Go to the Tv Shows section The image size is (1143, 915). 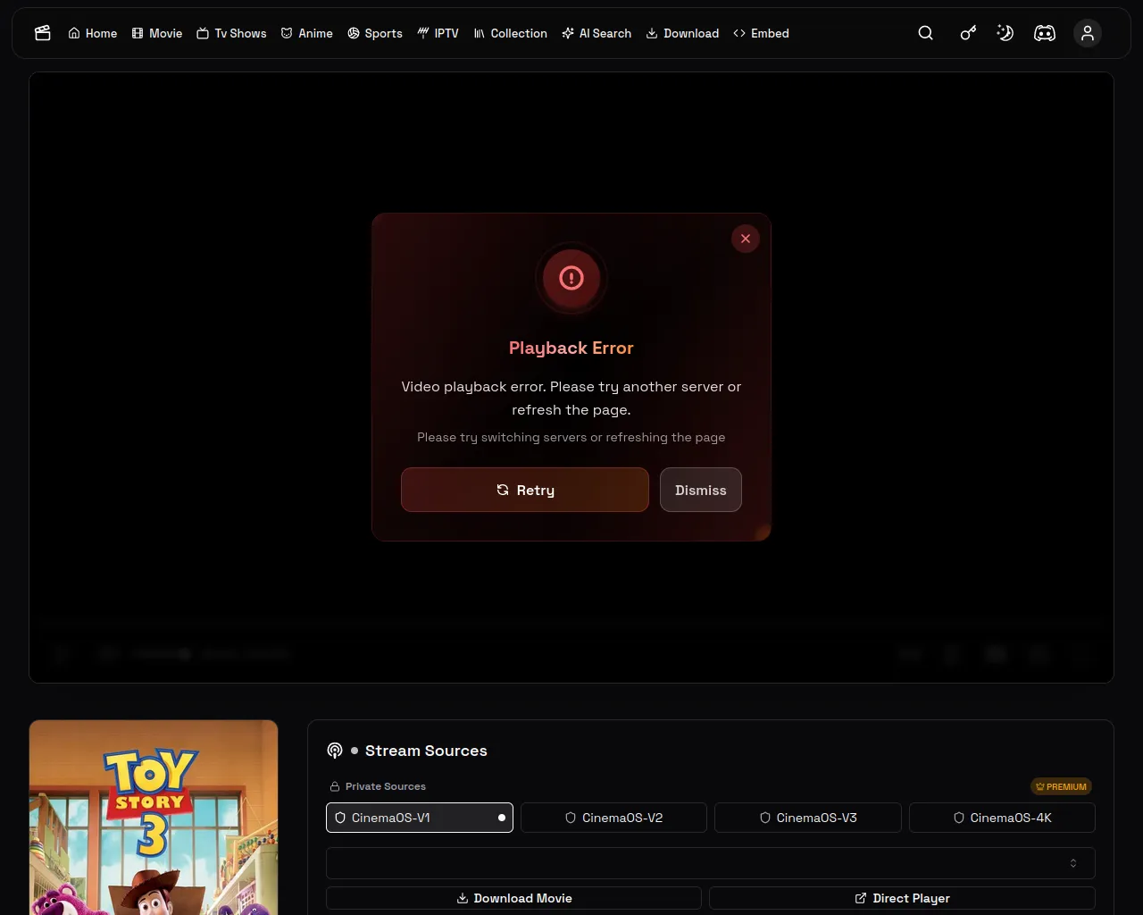(231, 33)
